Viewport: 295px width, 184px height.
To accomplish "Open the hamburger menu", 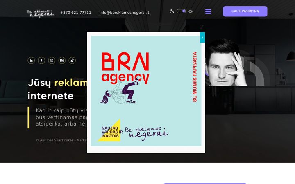I will click(208, 11).
